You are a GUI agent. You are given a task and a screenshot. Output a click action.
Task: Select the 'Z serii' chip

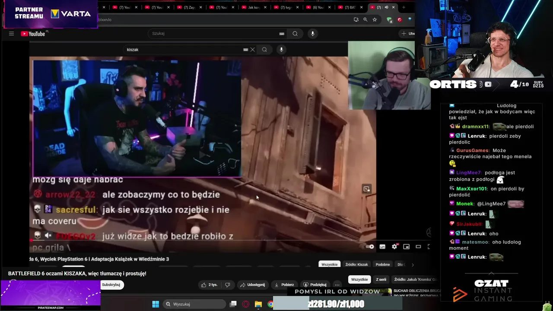[381, 279]
